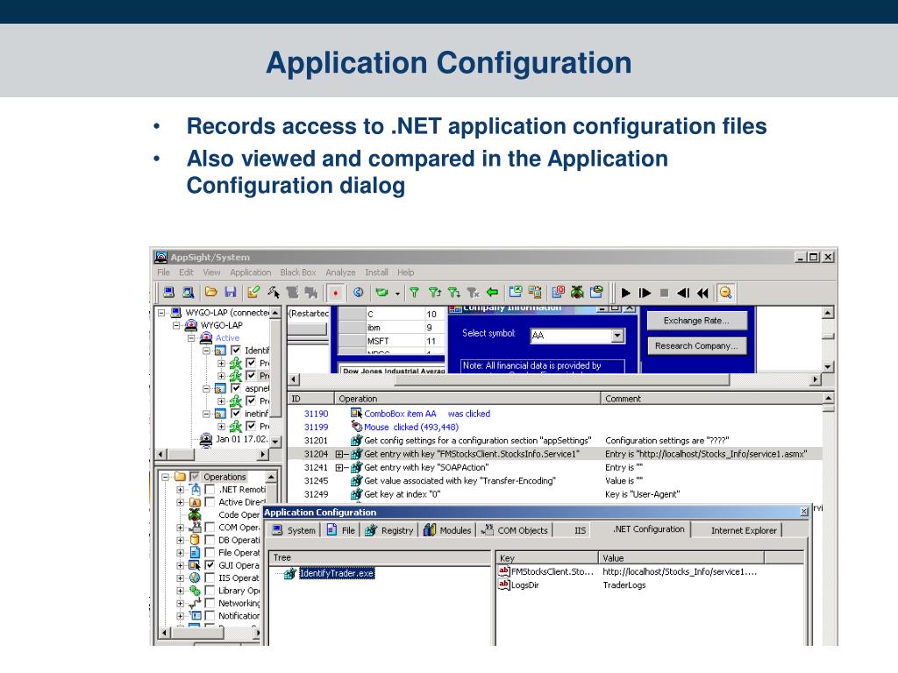Click the Research Company... button

pos(697,345)
